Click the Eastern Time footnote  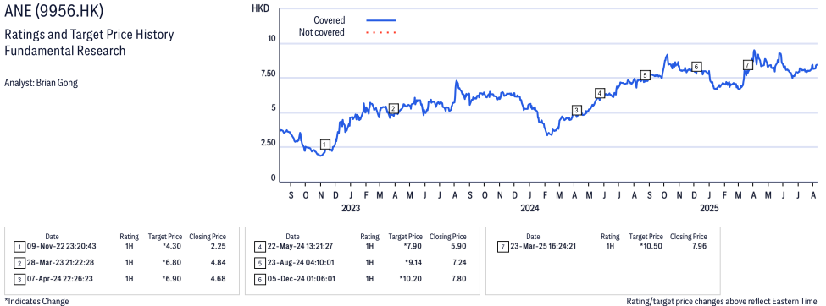pyautogui.click(x=722, y=301)
